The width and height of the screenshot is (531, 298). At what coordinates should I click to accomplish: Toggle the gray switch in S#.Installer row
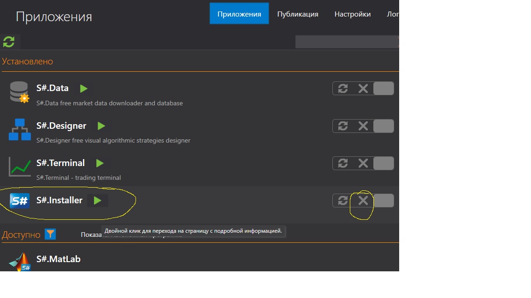click(383, 201)
